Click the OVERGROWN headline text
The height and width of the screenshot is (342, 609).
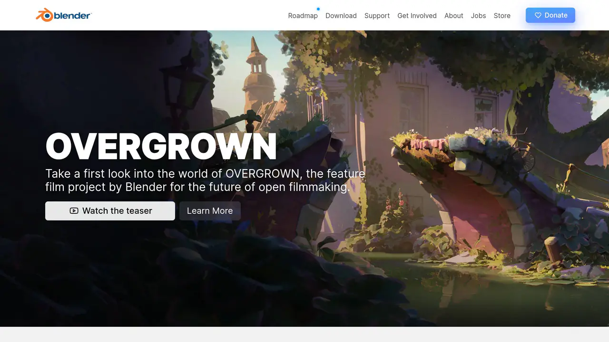coord(161,146)
